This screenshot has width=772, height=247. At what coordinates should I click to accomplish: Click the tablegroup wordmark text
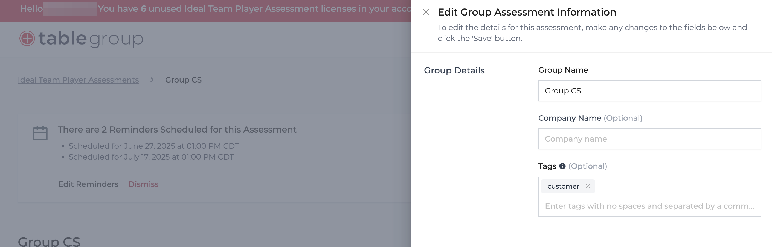coord(91,39)
